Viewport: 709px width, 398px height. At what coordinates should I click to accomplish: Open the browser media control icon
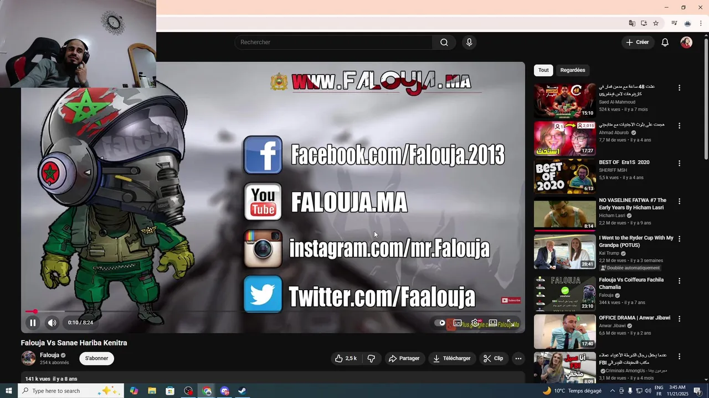click(x=674, y=23)
